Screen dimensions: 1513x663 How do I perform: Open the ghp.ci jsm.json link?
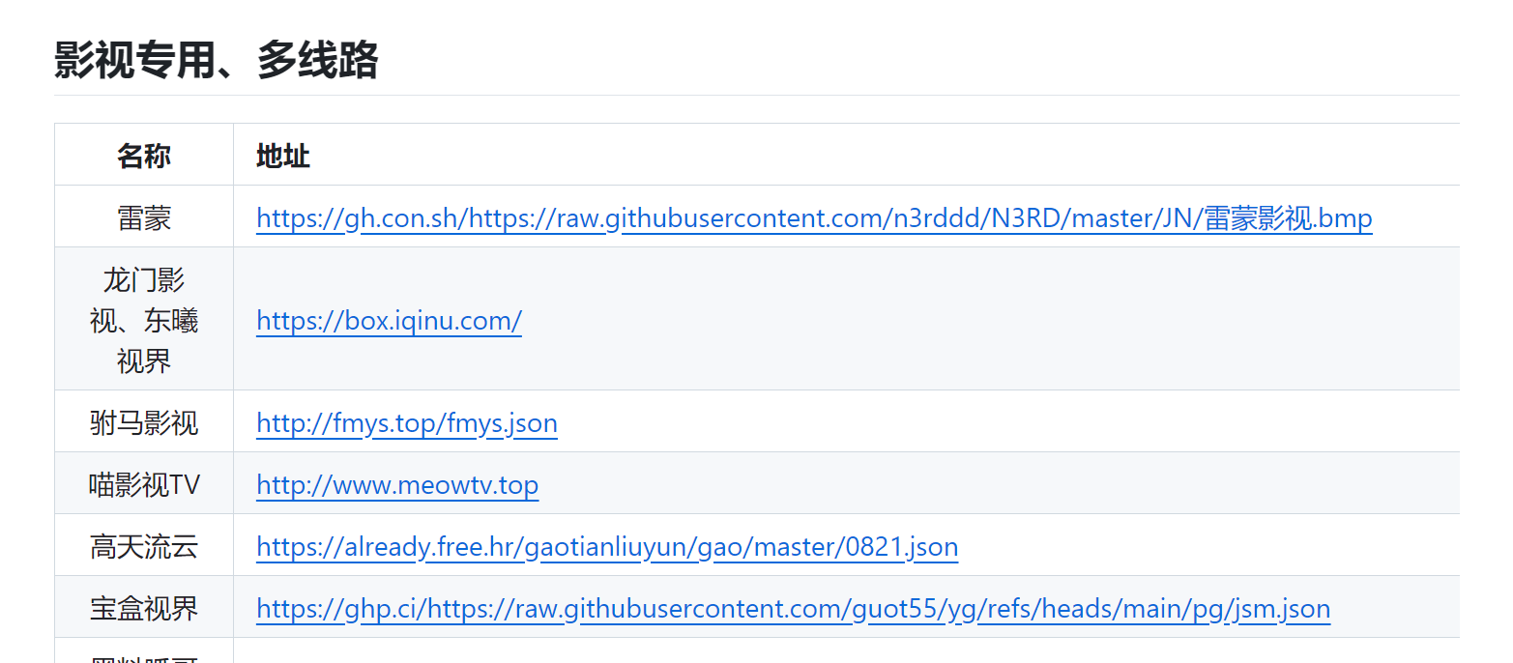tap(793, 609)
